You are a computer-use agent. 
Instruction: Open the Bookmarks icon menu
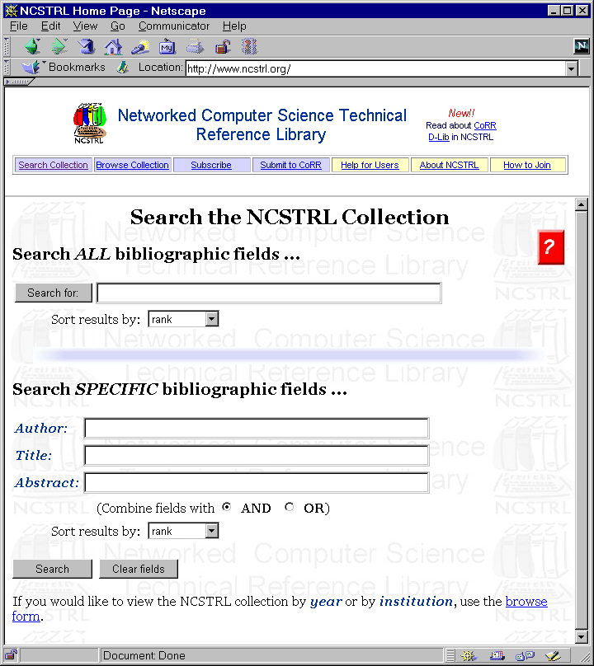pos(32,68)
